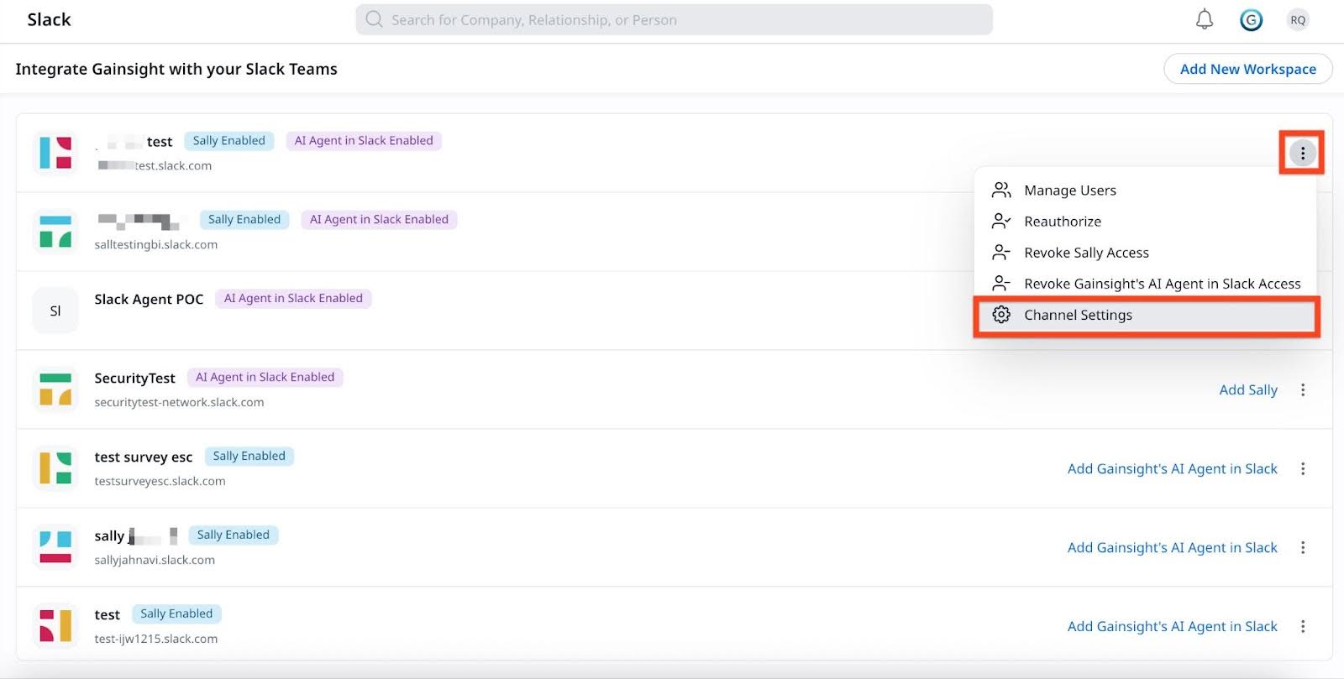1344x679 pixels.
Task: Click the Slack Agent POC workspace name
Action: click(149, 300)
